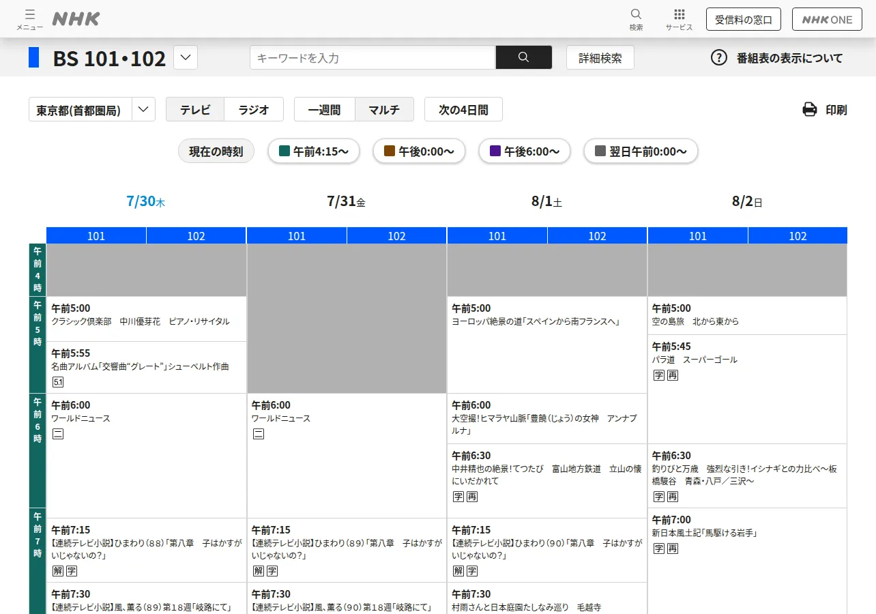Image resolution: width=876 pixels, height=614 pixels.
Task: Open 風、薫る(90) 第18週「岐路にて」
Action: (x=342, y=607)
